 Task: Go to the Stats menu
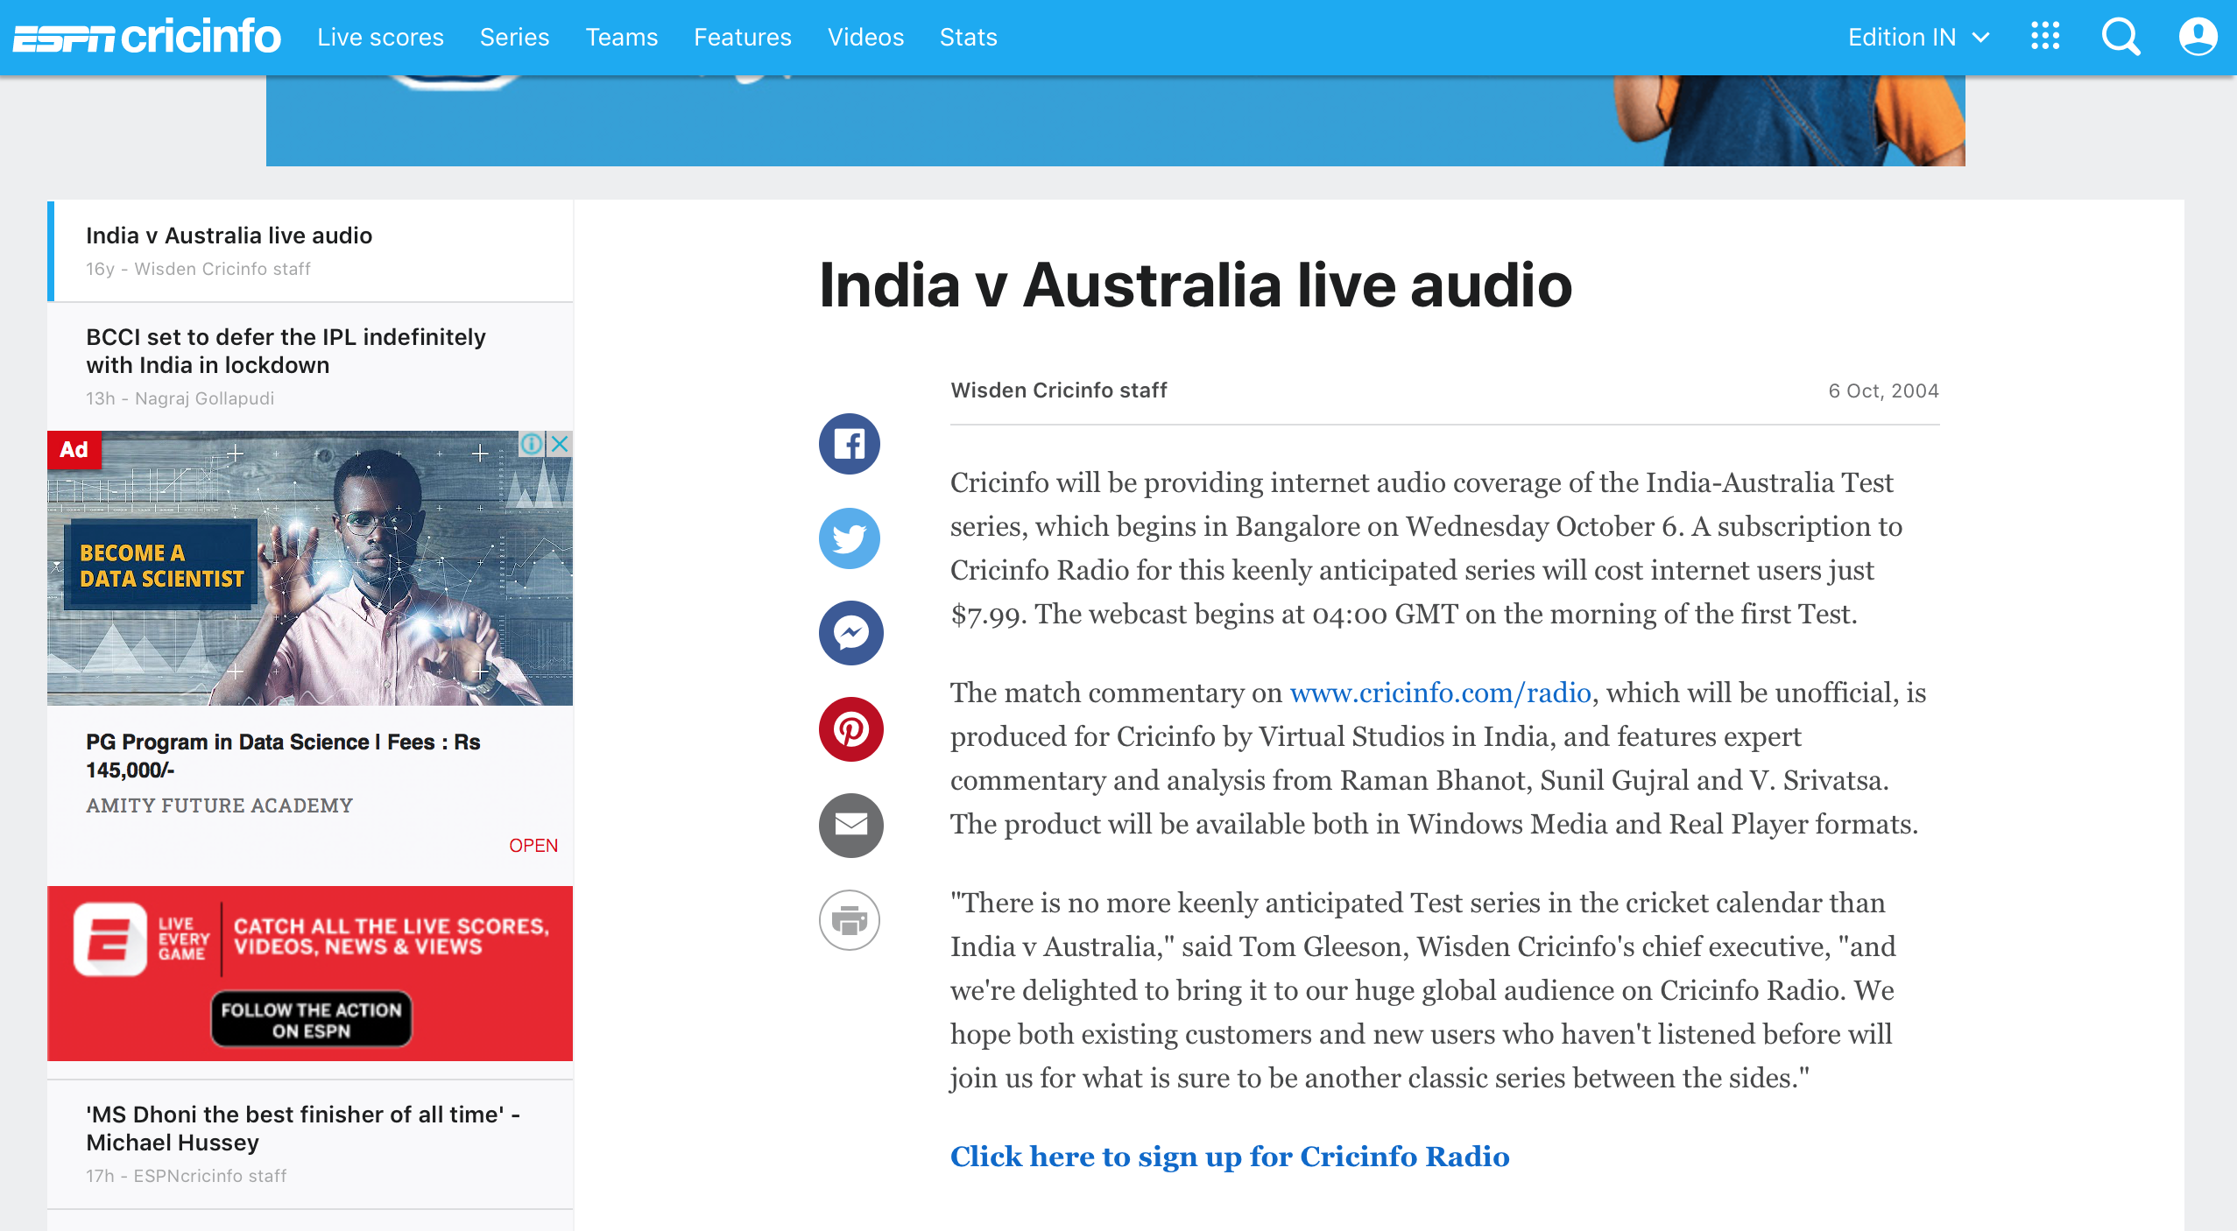click(x=968, y=37)
